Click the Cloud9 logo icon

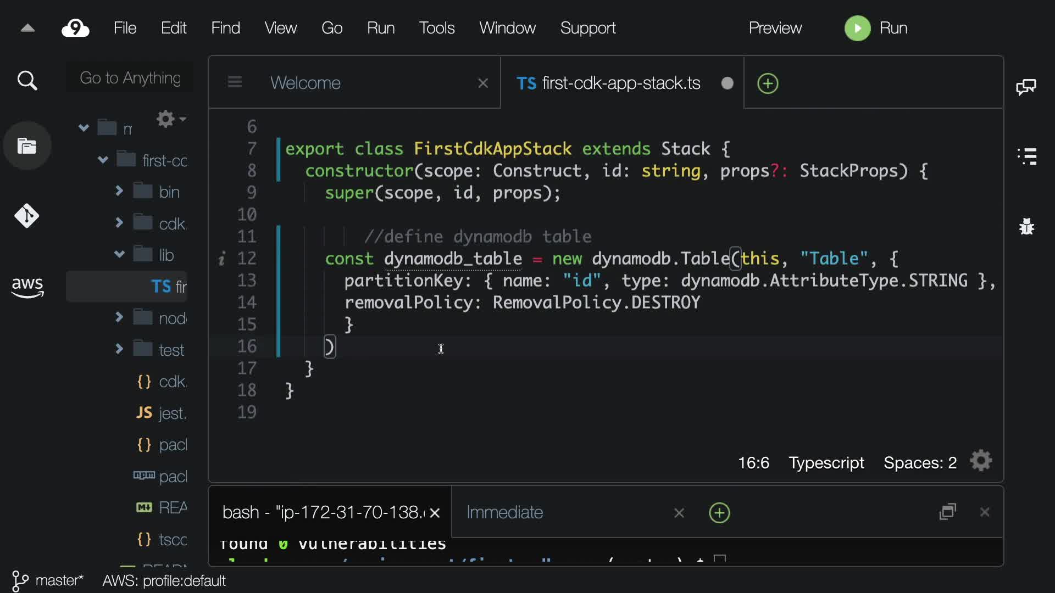(x=75, y=28)
